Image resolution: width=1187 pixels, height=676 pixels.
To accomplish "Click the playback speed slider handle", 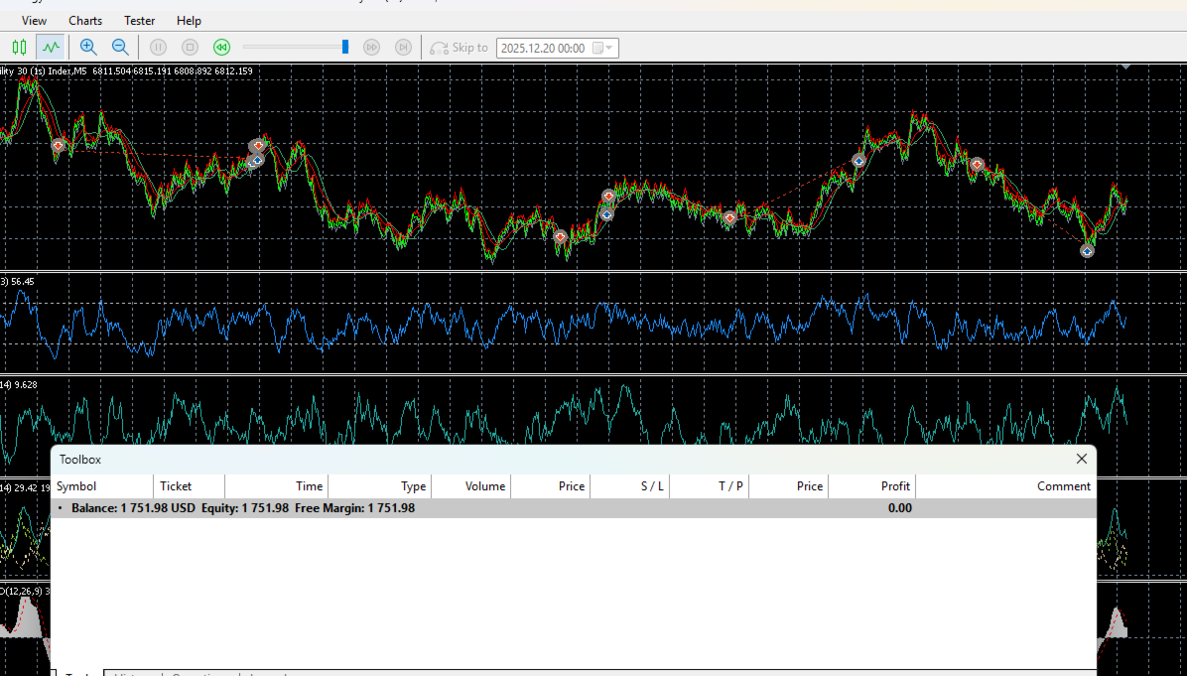I will tap(345, 47).
